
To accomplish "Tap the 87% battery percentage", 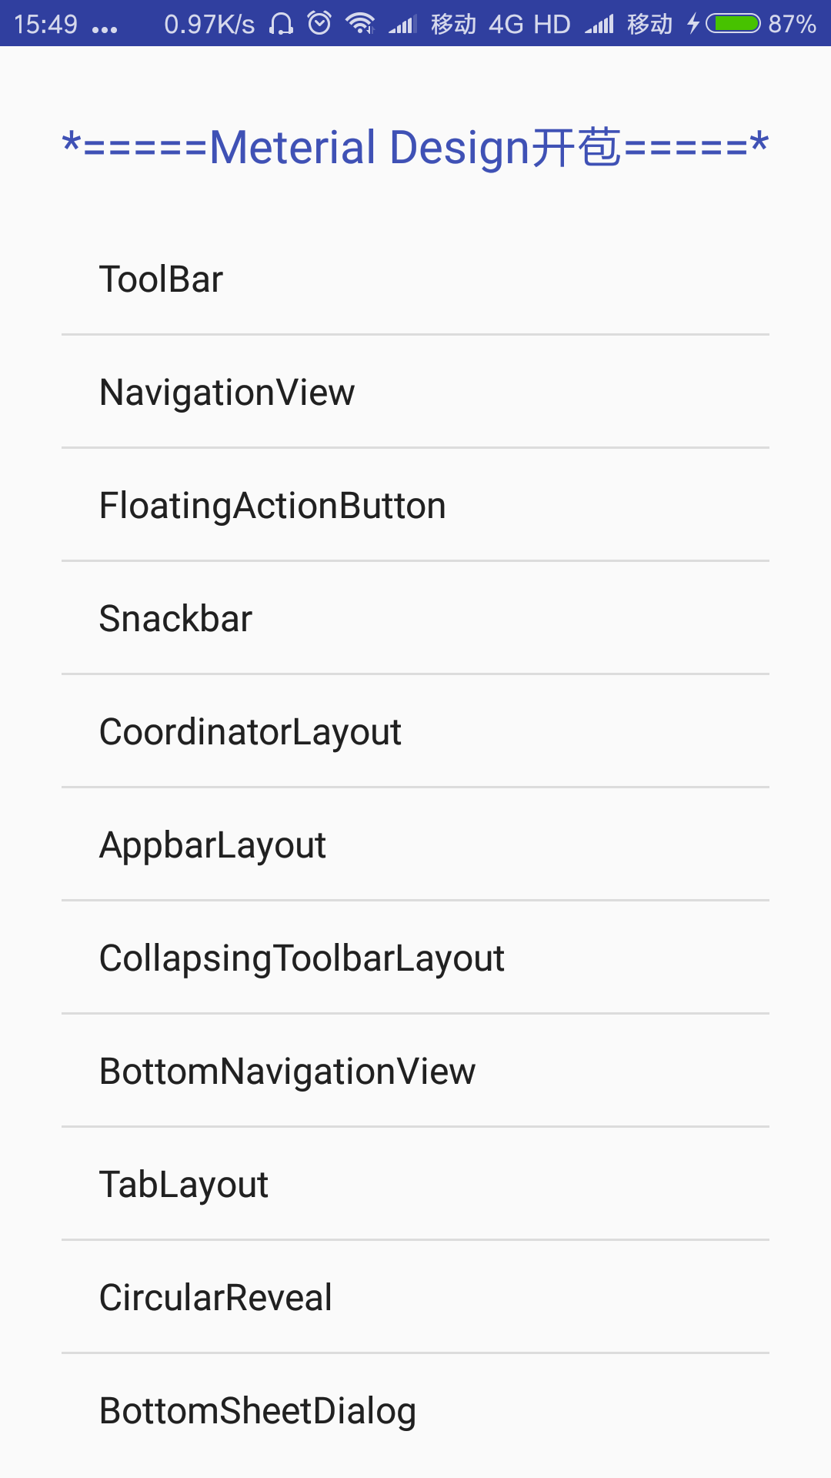I will coord(792,24).
